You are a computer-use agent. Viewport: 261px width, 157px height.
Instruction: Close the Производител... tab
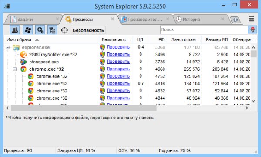coord(167,19)
